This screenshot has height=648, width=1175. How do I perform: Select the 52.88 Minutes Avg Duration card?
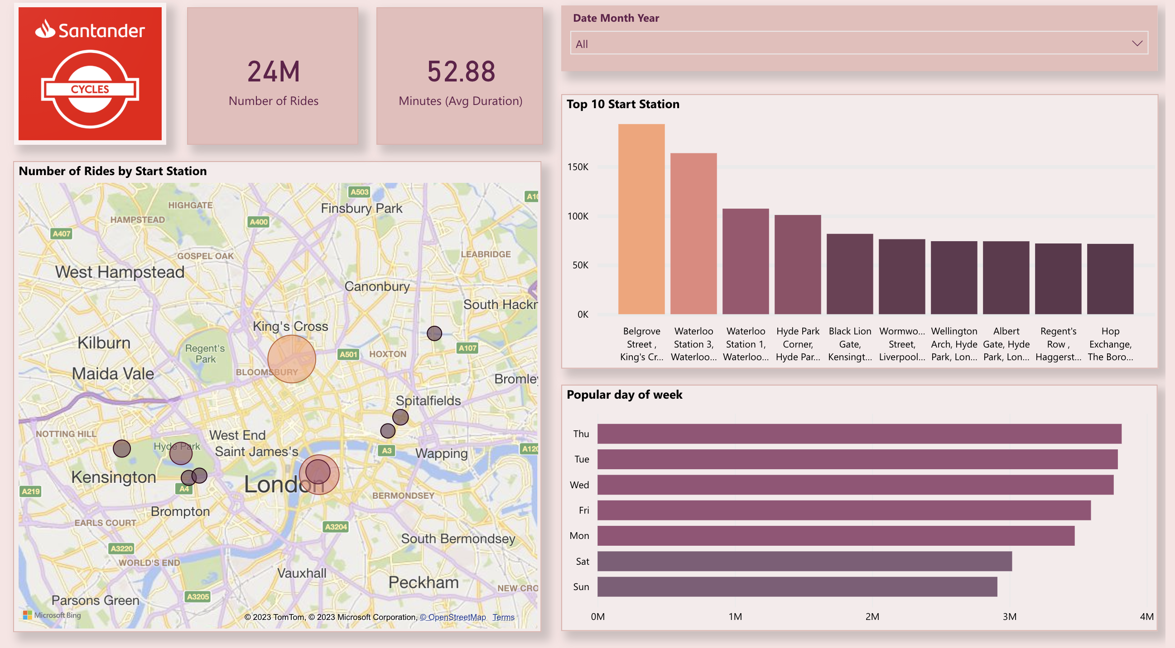(460, 76)
